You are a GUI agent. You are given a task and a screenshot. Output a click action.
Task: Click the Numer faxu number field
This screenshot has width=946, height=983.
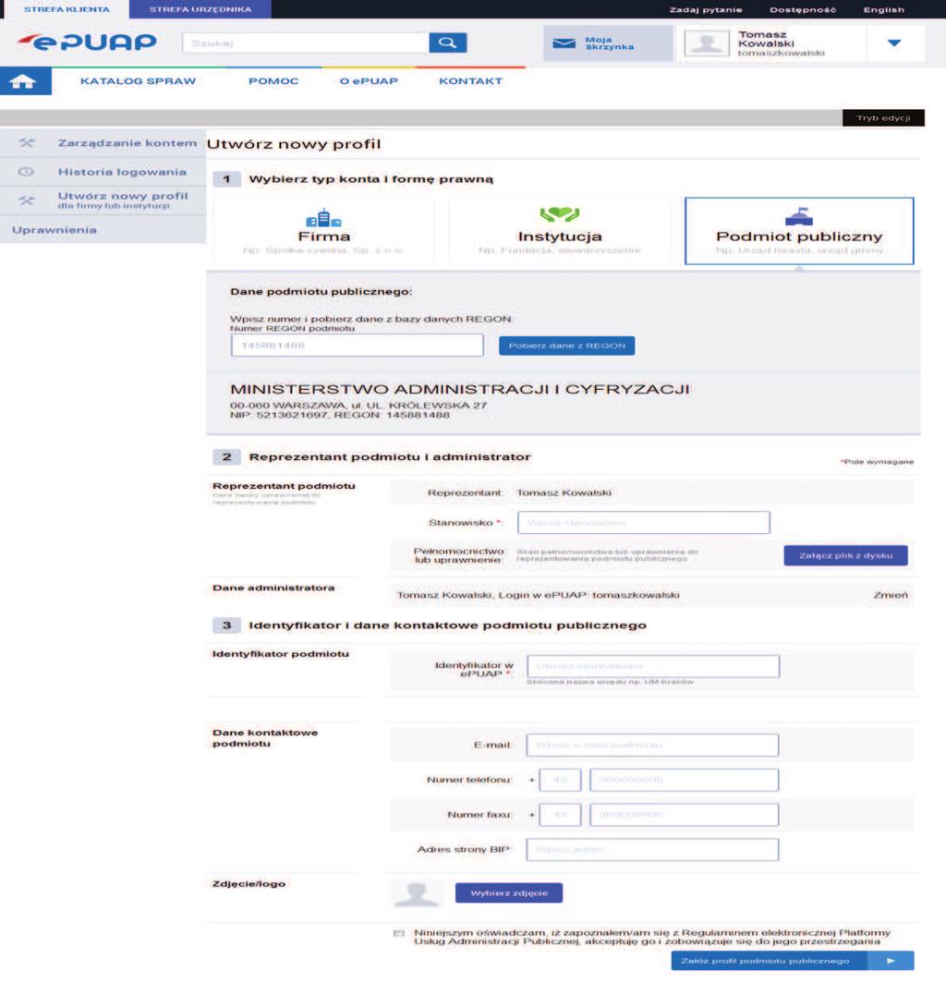(685, 814)
